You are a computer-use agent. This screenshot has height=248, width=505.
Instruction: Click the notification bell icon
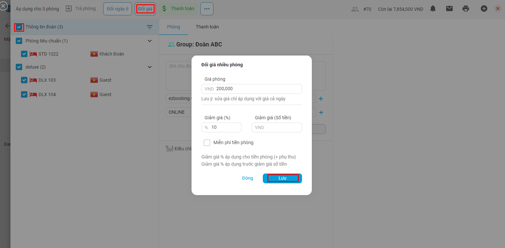click(433, 9)
